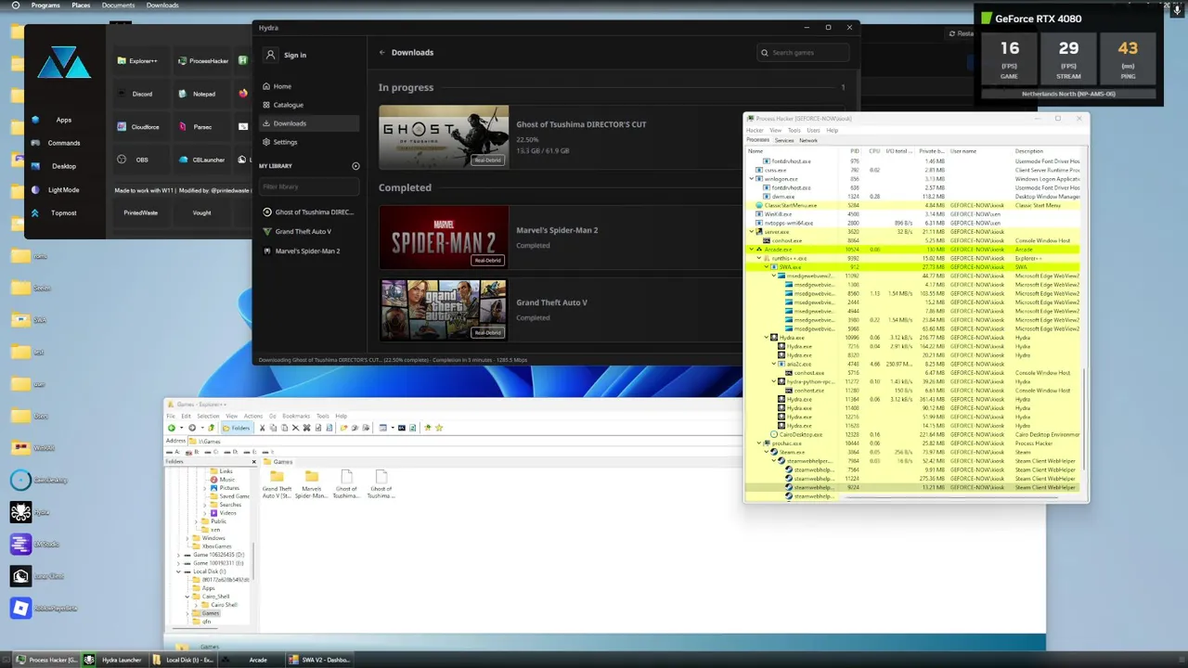Click the SWA V2 Dashboard taskbar button

click(319, 660)
